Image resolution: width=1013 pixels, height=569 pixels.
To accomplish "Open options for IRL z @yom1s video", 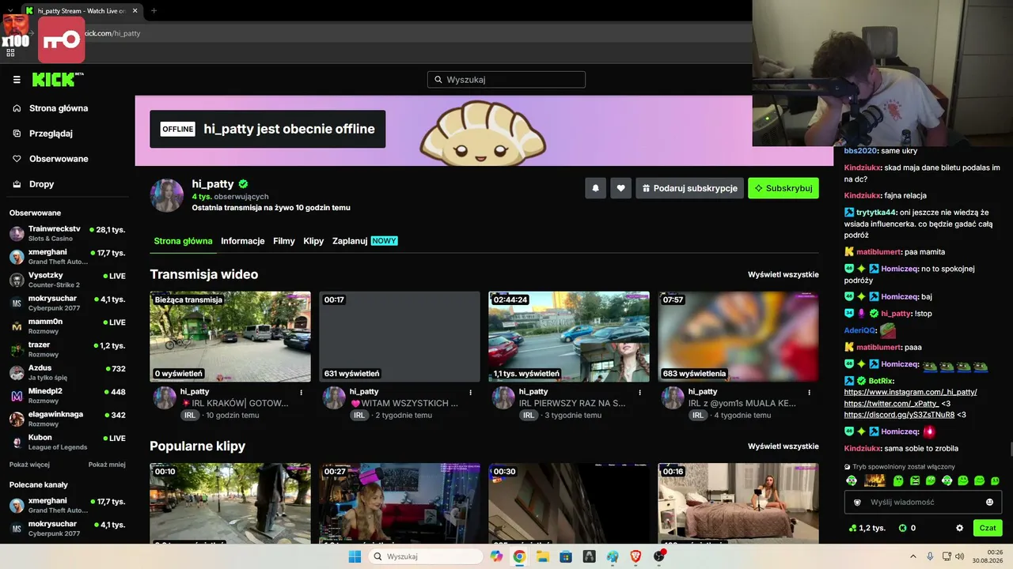I will pos(809,392).
